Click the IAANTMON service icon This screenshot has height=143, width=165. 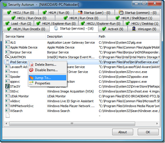[x=7, y=57]
